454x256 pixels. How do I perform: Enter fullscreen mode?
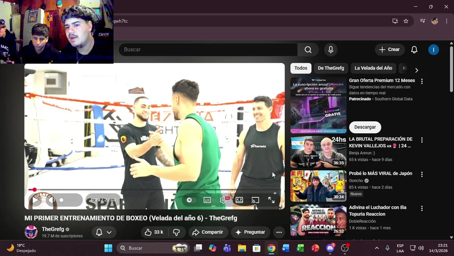coord(271,200)
